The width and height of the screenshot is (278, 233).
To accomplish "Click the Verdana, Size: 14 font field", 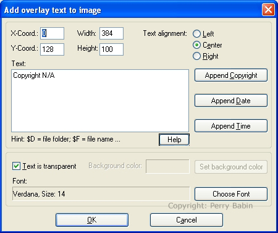I will 101,193.
